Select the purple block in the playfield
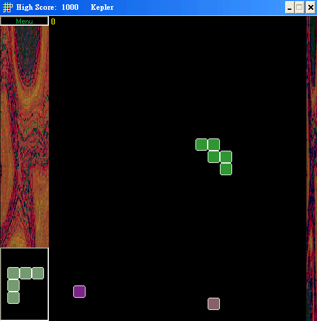This screenshot has height=321, width=317. point(79,292)
